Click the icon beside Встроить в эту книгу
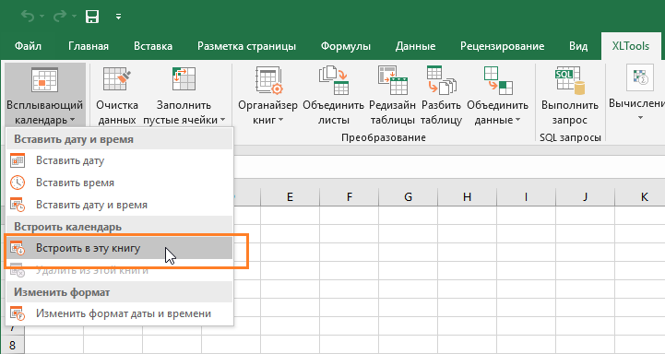 tap(18, 248)
